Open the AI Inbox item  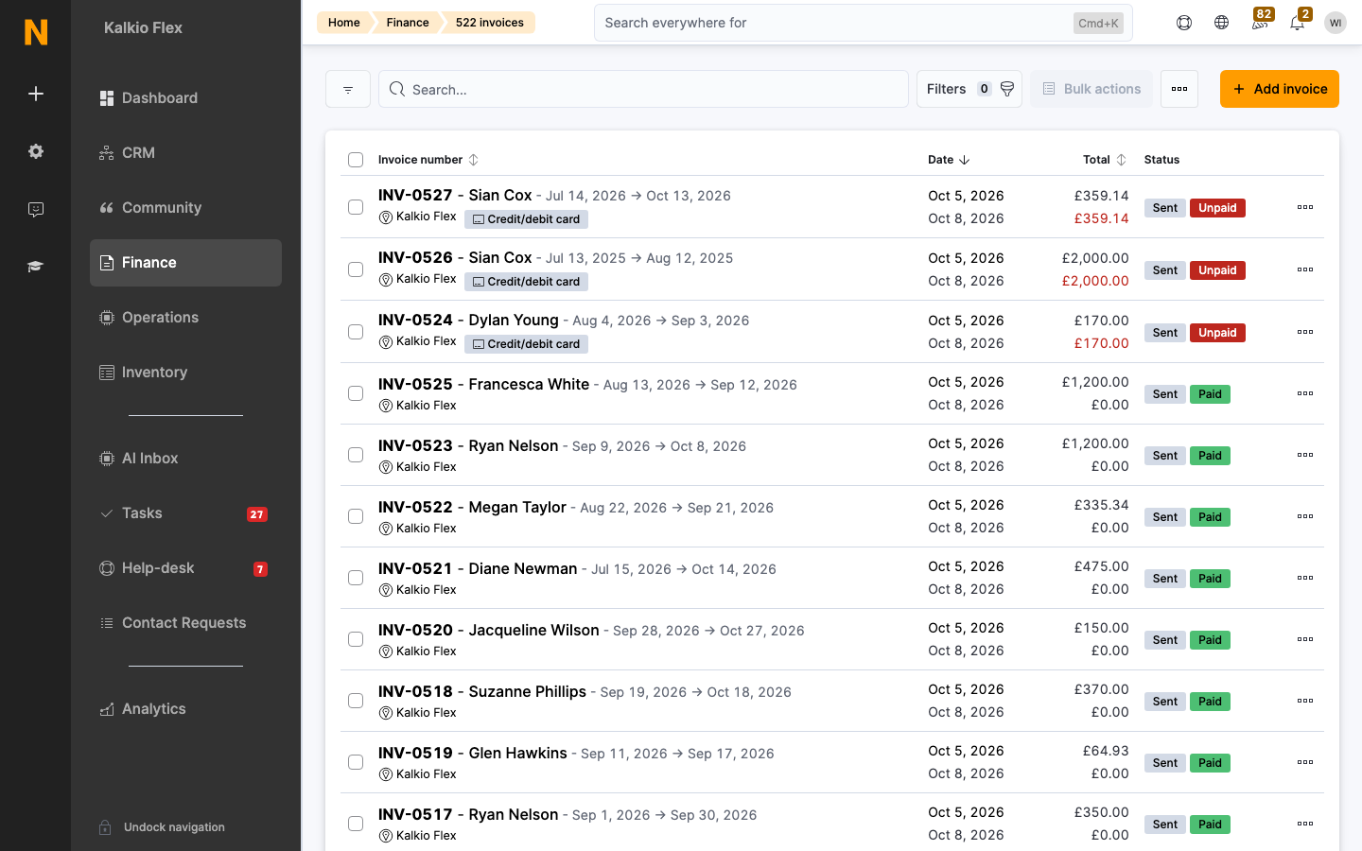[185, 459]
